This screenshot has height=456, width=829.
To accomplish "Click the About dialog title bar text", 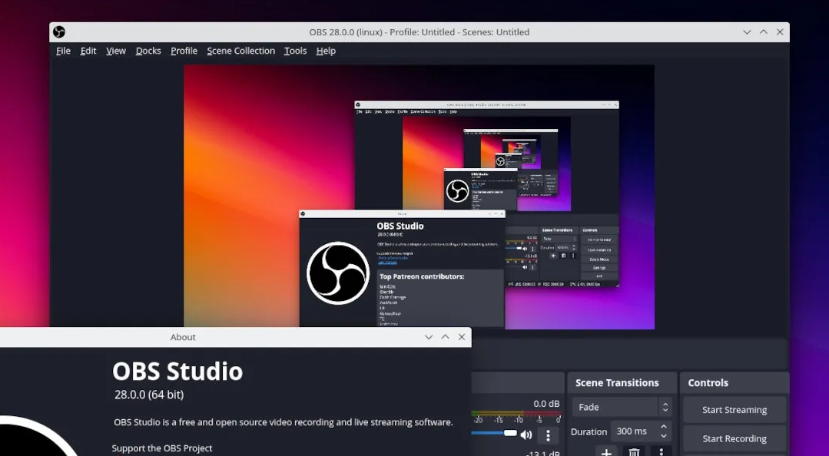I will click(183, 337).
